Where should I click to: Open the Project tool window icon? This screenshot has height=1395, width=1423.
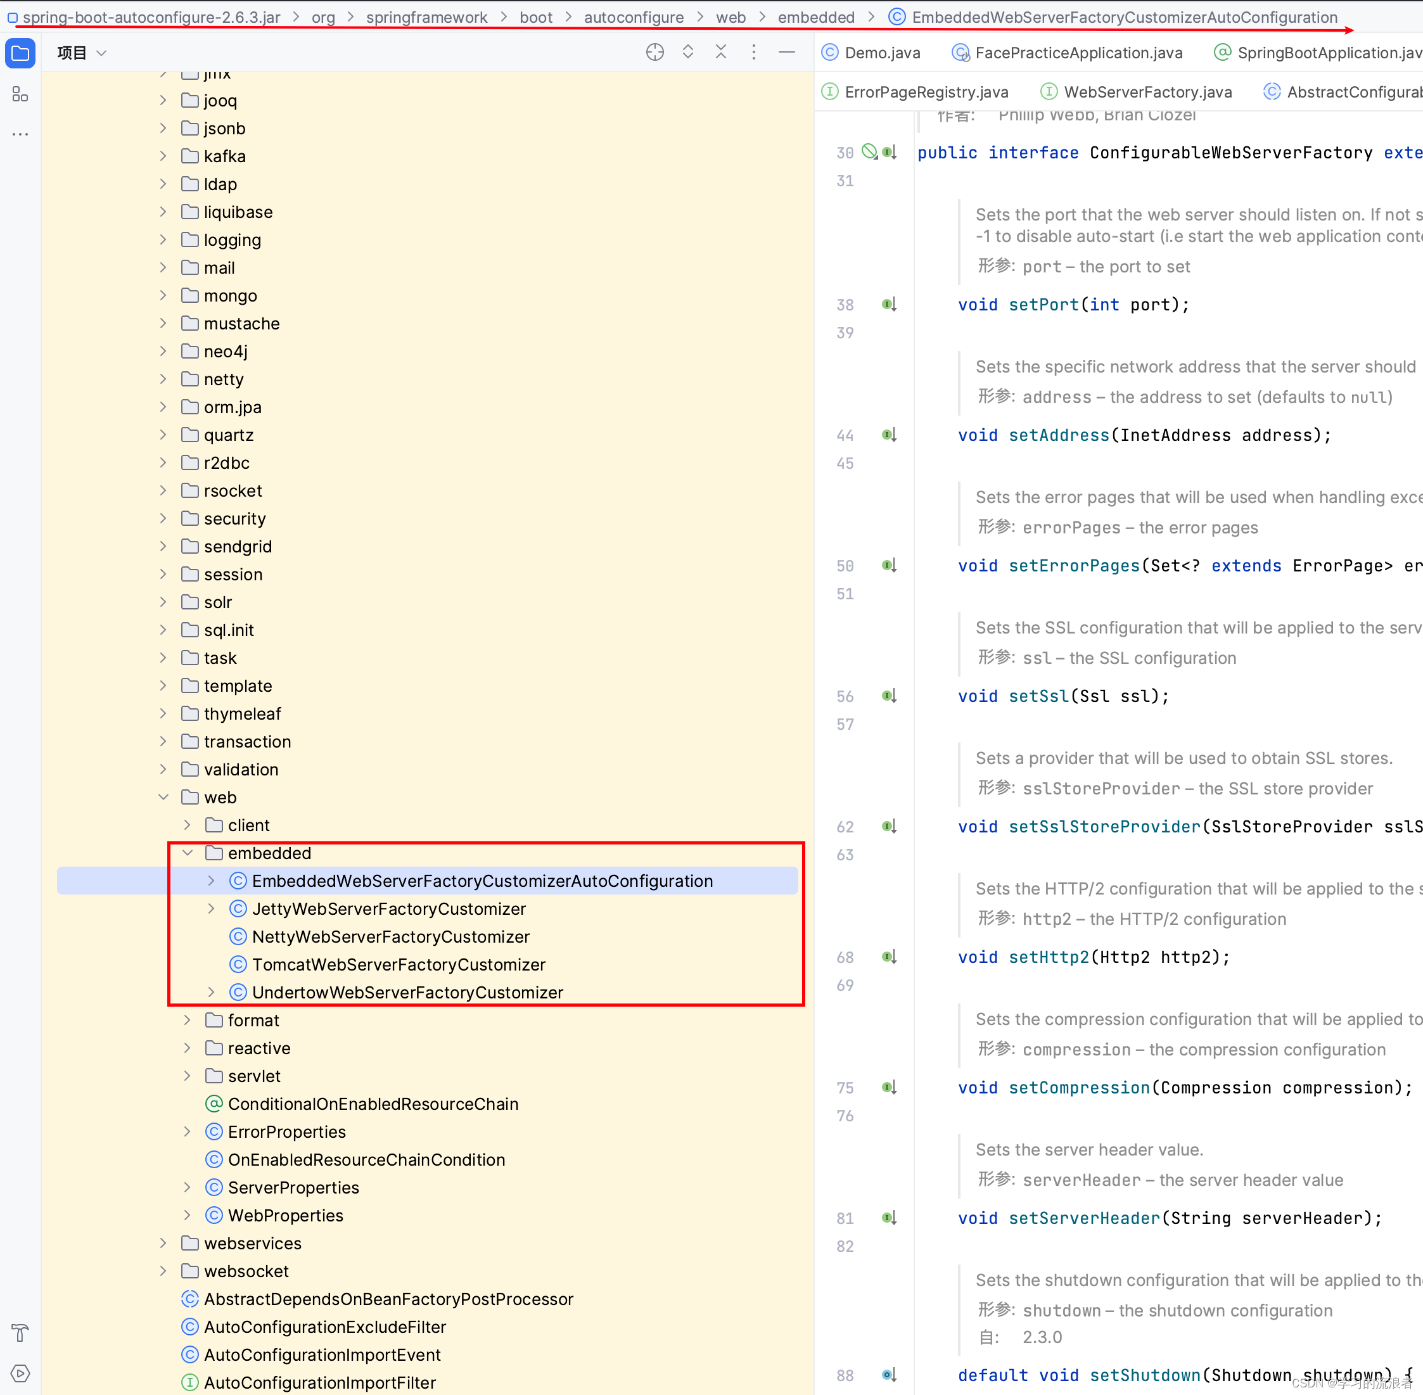click(x=20, y=53)
